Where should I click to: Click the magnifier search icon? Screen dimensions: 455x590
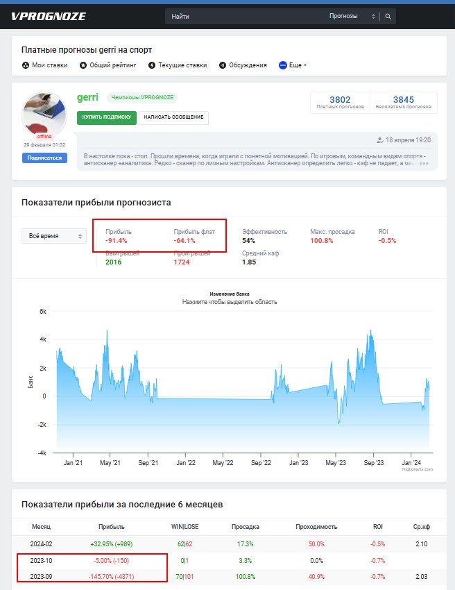coord(388,17)
